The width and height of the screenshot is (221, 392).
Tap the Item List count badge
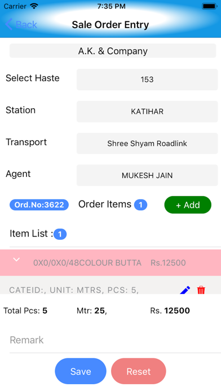pyautogui.click(x=60, y=234)
